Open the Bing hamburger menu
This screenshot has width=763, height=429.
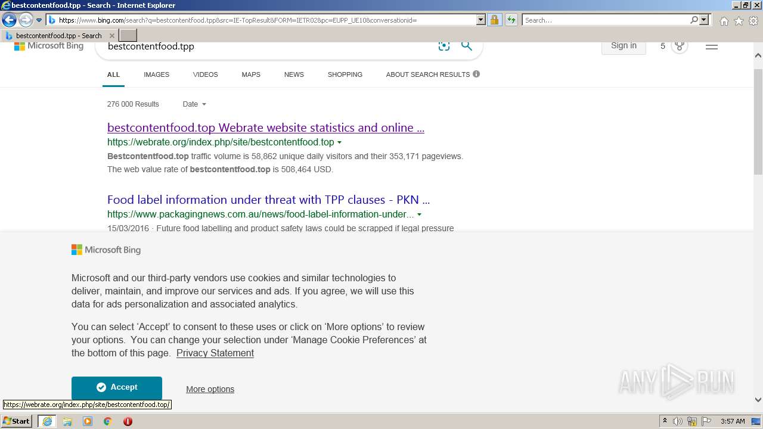712,46
